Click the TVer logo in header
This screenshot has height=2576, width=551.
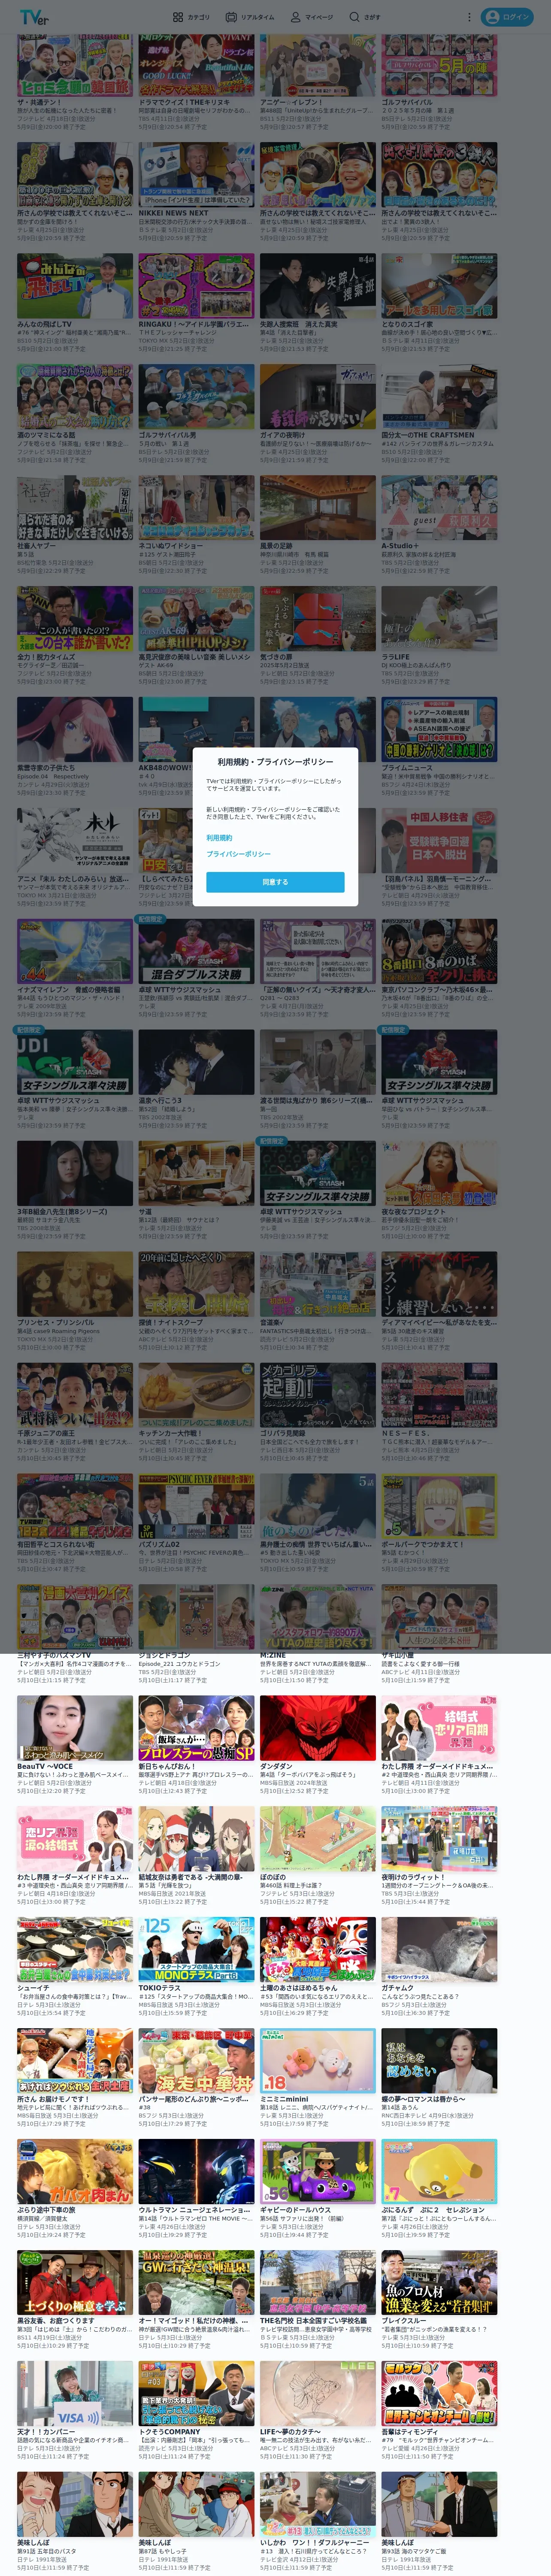(x=33, y=17)
